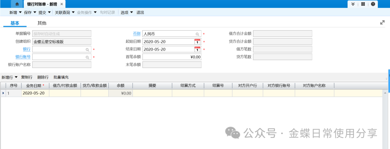Close the 银行对账单 - 新增 tab
Viewport: 390px width, 149px height.
click(x=61, y=4)
